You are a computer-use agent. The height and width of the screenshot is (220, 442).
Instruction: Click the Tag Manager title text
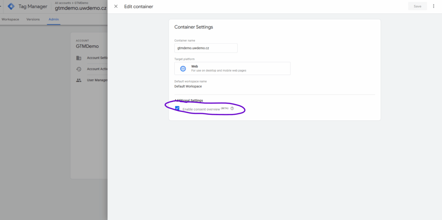coord(33,6)
